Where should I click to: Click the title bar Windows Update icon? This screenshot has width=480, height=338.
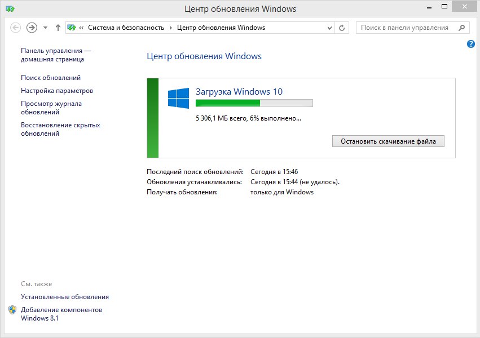click(x=10, y=9)
